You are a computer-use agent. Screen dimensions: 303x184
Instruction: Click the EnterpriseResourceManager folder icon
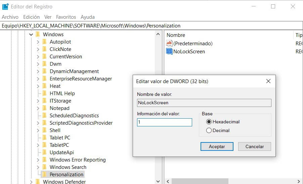(44, 78)
